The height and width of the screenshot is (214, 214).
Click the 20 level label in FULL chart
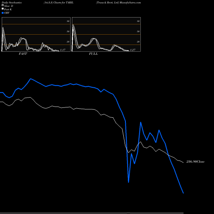[138, 42]
